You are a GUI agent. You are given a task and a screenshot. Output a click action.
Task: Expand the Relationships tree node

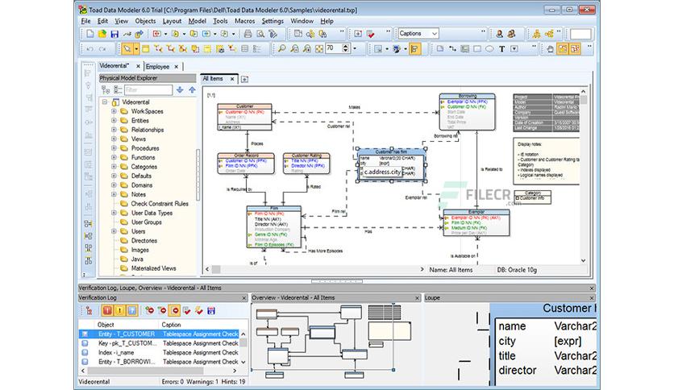[x=114, y=130]
